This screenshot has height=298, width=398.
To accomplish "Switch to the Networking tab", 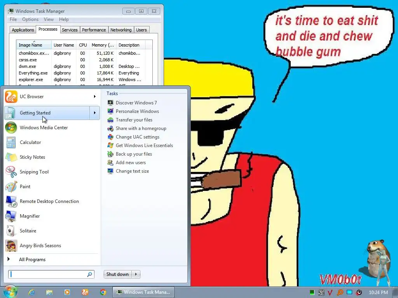I will coord(121,30).
